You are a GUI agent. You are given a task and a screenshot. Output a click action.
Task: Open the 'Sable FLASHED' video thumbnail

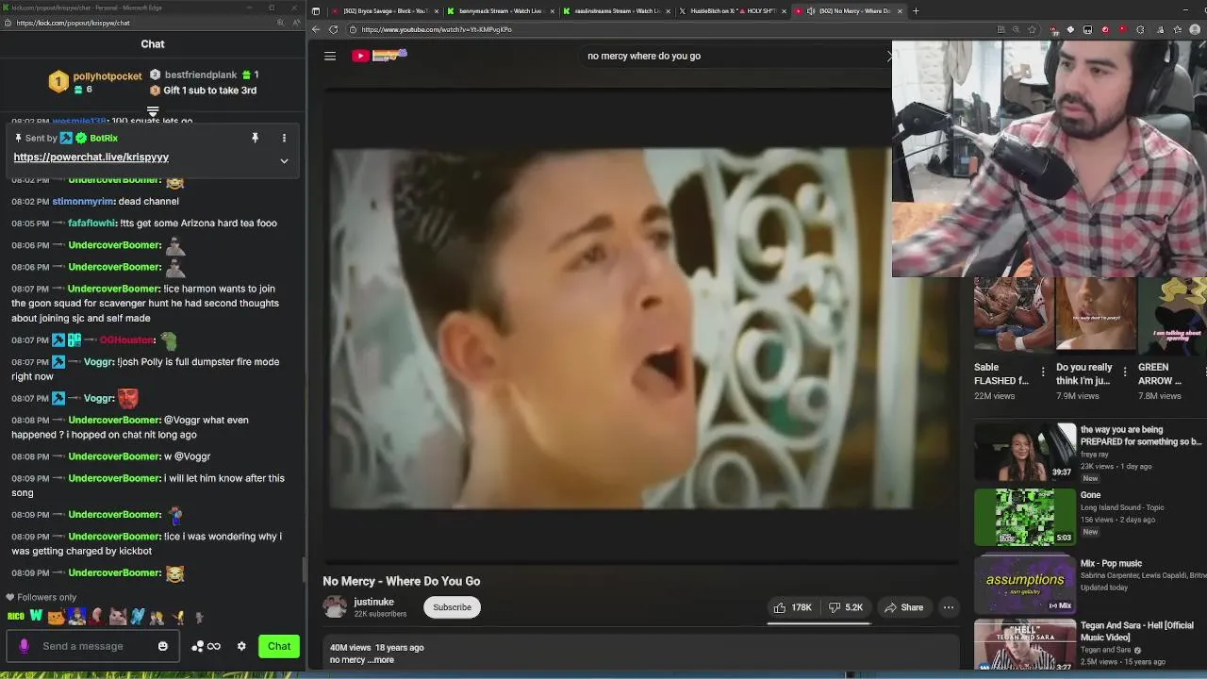click(x=1014, y=317)
